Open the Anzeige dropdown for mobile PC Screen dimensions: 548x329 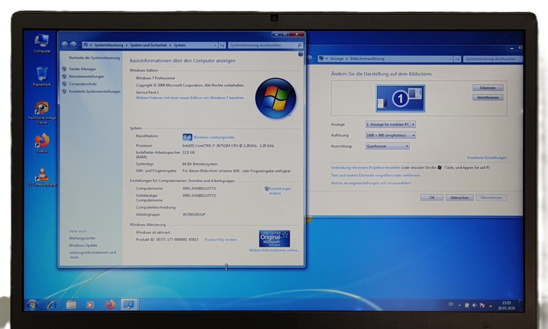(x=390, y=124)
